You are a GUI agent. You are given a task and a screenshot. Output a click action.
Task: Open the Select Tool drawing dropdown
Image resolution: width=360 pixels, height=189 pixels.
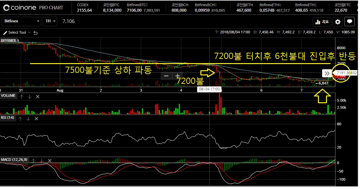pos(17,33)
